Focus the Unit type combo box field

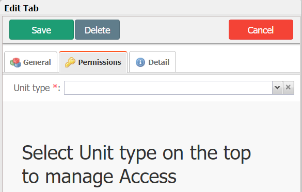pos(168,88)
